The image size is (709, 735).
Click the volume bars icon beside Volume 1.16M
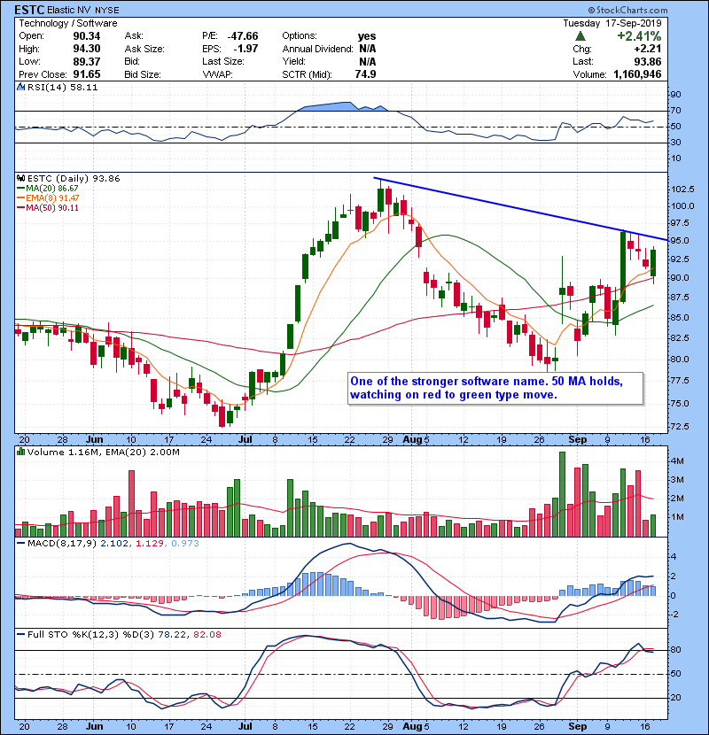coord(21,453)
